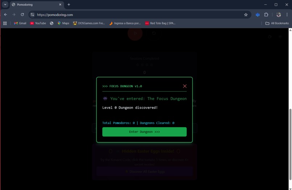Click the Enter Dungeon button

(144, 132)
